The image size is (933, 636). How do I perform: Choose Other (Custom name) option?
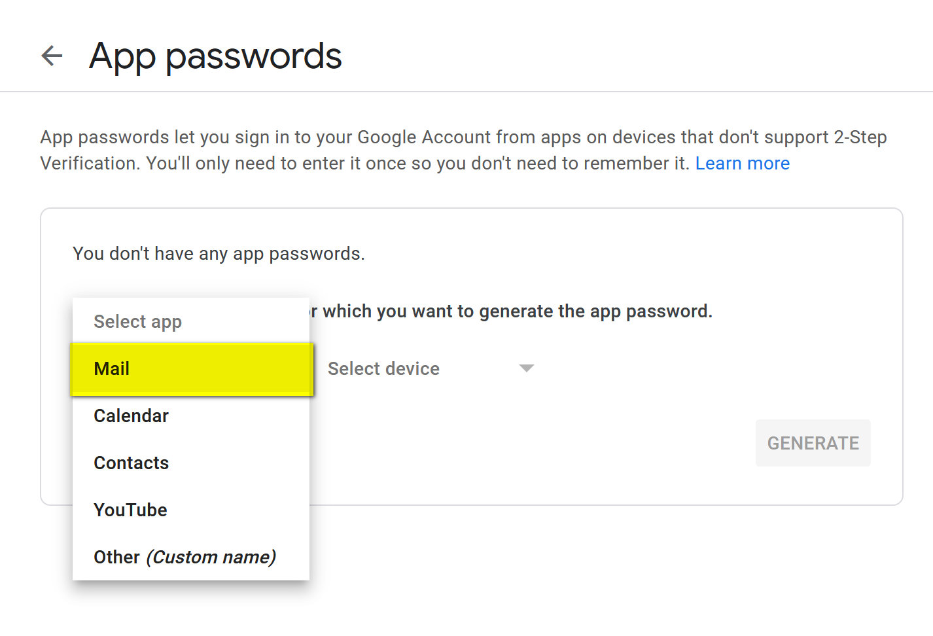[x=184, y=557]
